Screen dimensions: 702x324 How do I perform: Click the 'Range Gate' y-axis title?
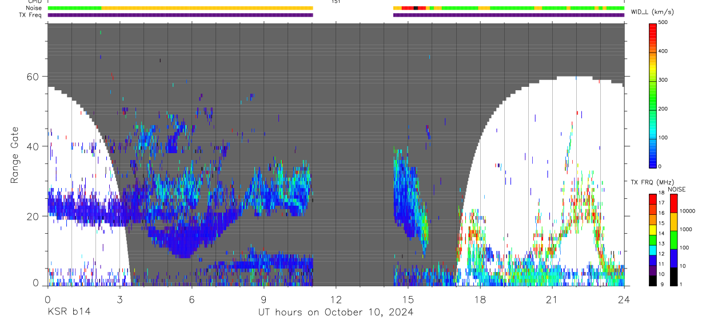tap(14, 155)
